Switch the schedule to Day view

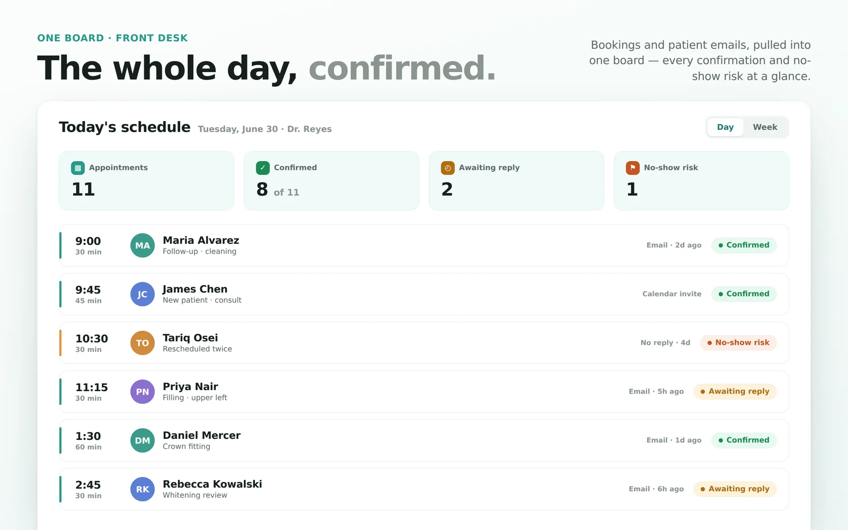pyautogui.click(x=725, y=127)
